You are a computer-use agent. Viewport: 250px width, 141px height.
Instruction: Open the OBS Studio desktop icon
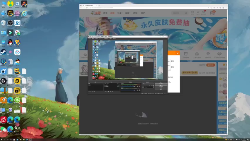click(10, 23)
